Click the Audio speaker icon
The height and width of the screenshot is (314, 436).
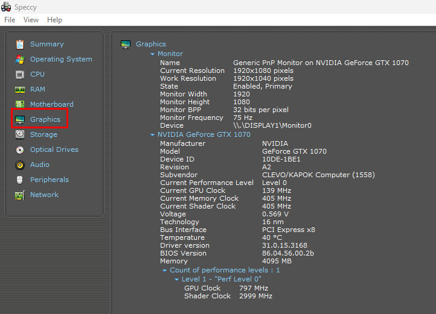pos(20,165)
